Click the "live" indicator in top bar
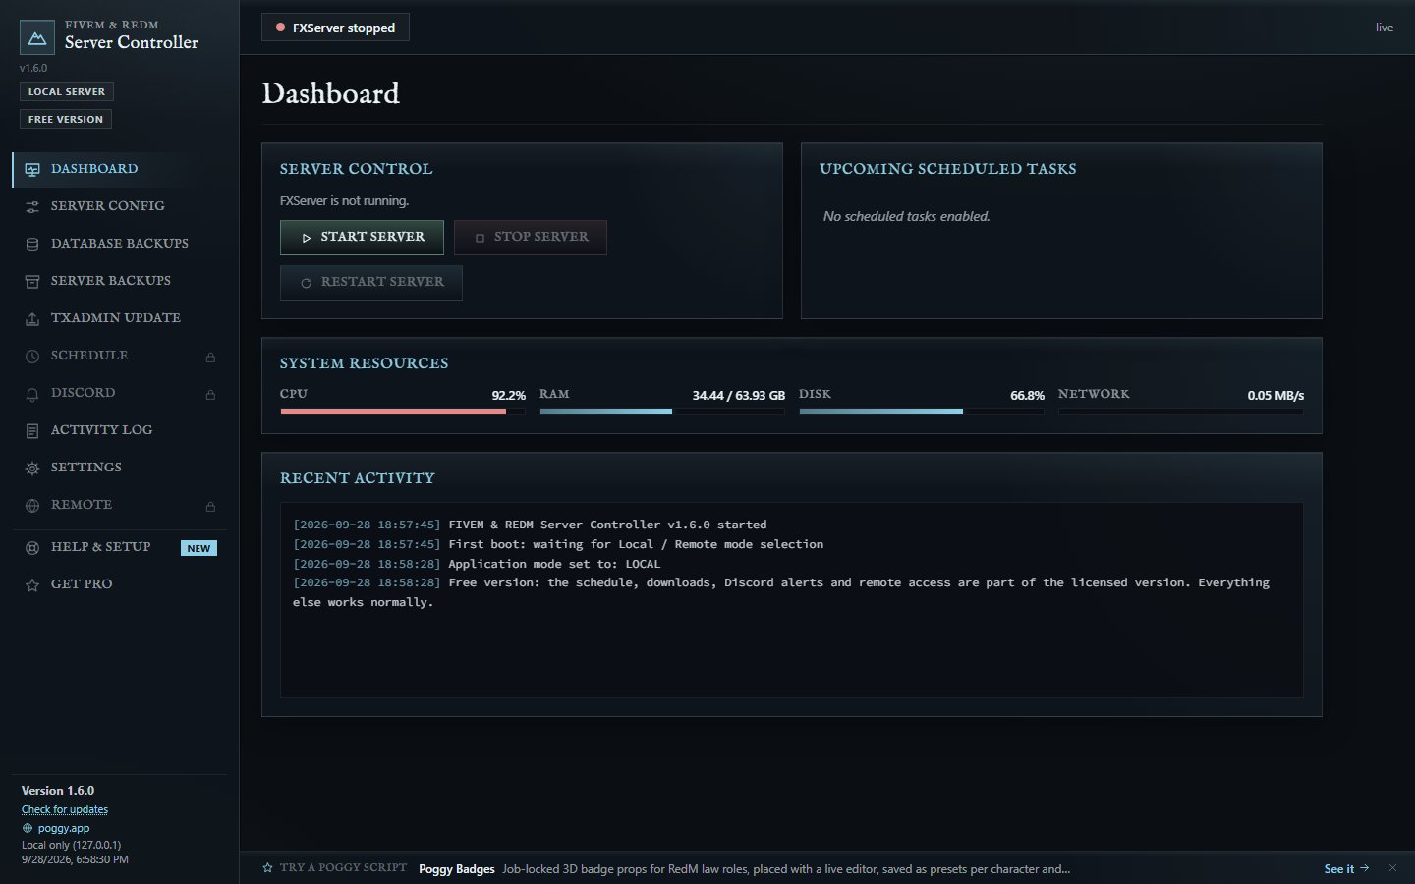 [1385, 28]
